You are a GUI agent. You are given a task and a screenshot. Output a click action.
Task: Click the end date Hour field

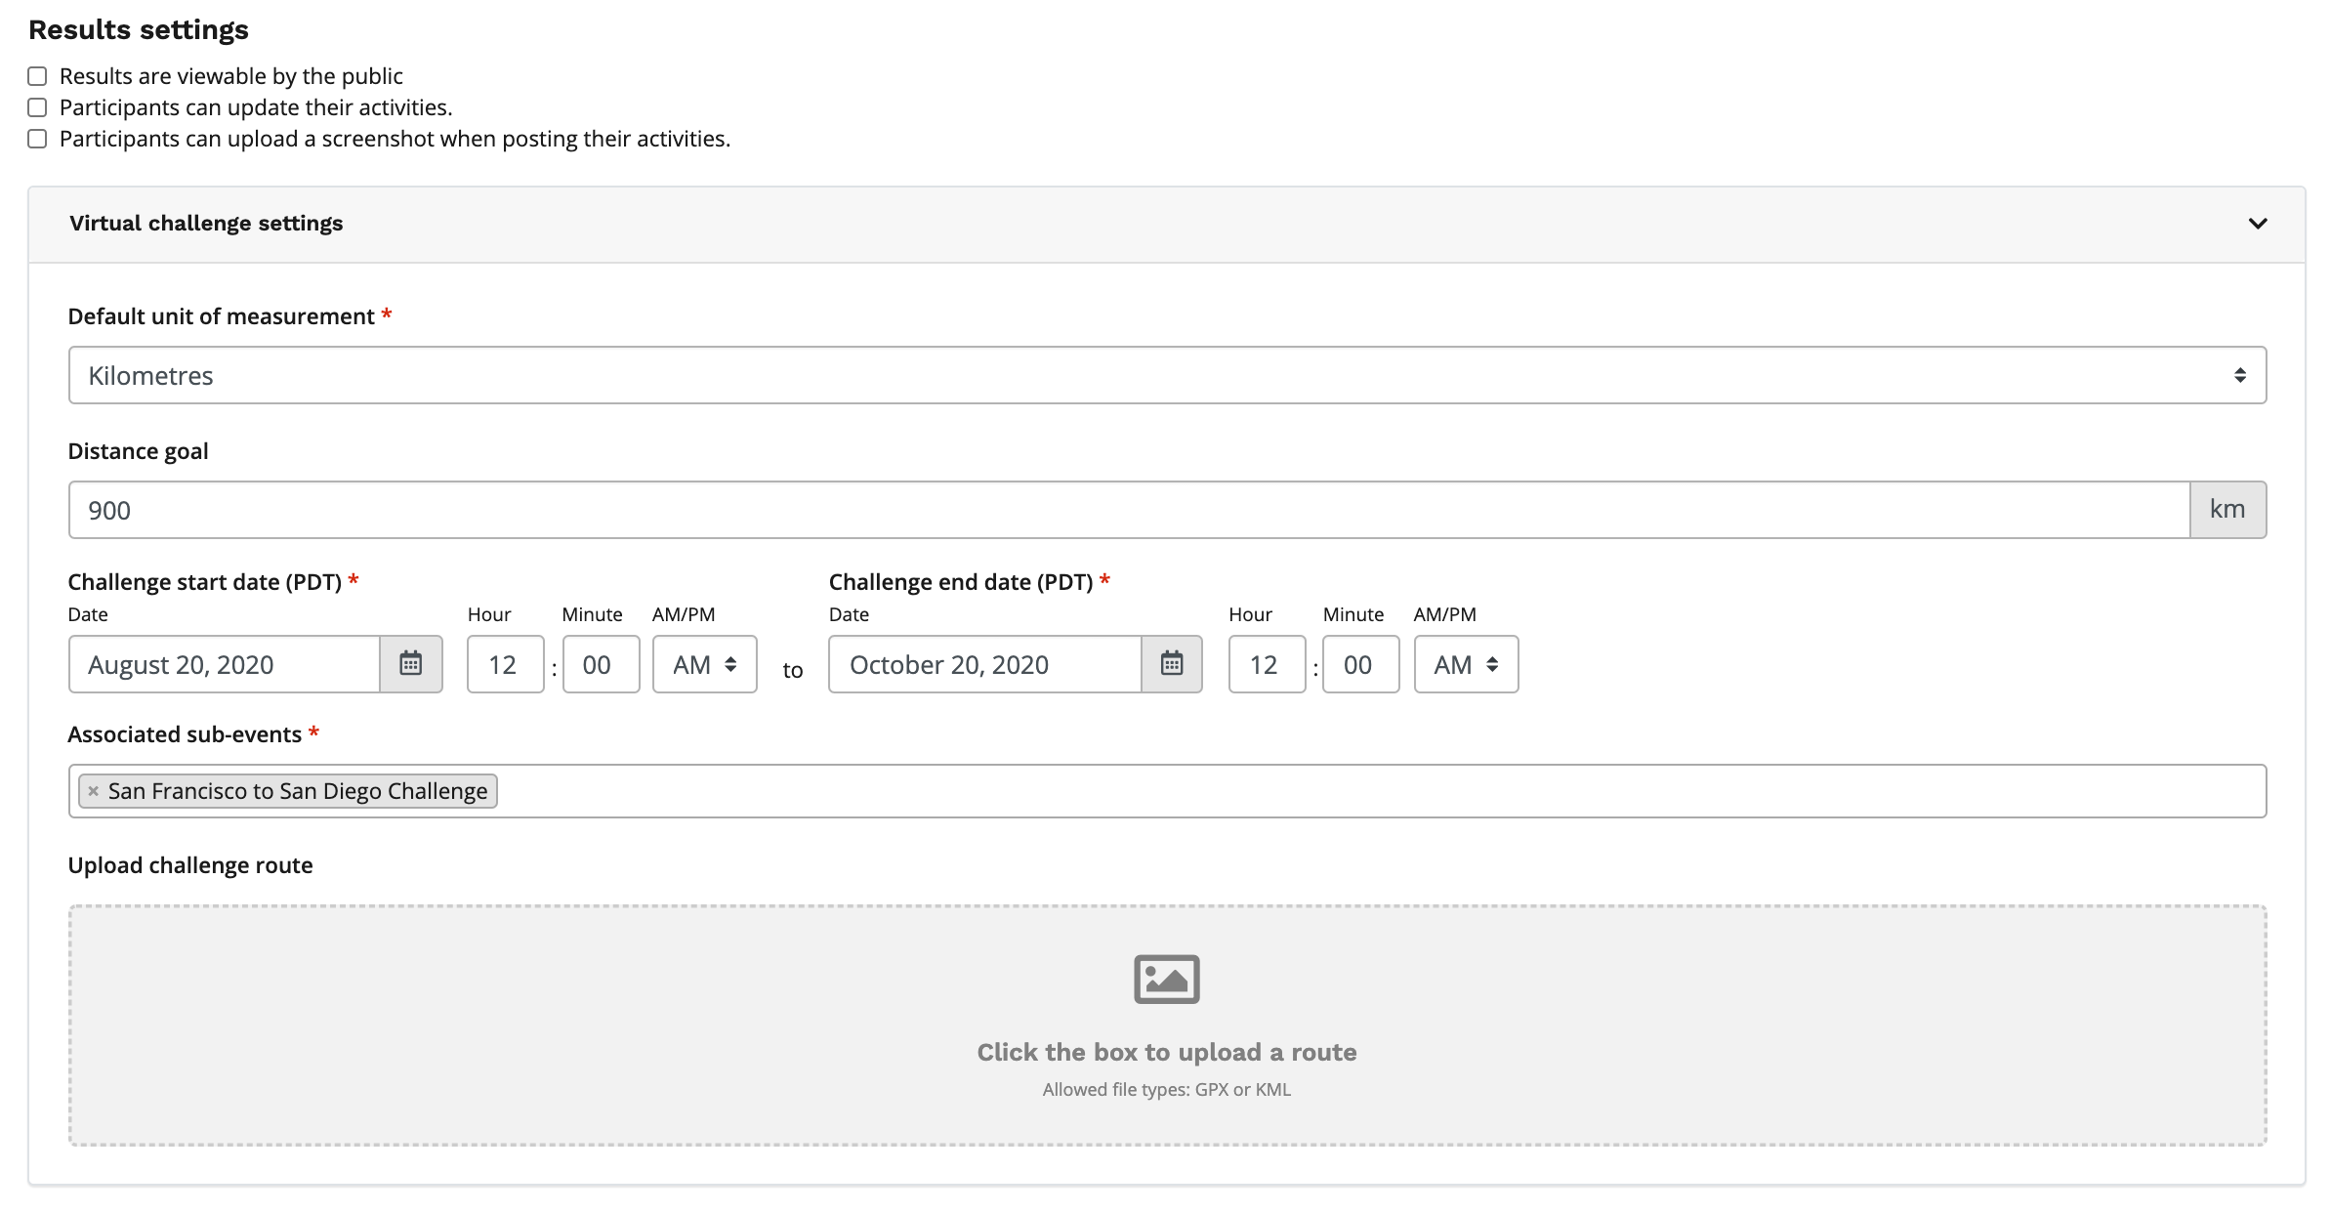pyautogui.click(x=1267, y=664)
